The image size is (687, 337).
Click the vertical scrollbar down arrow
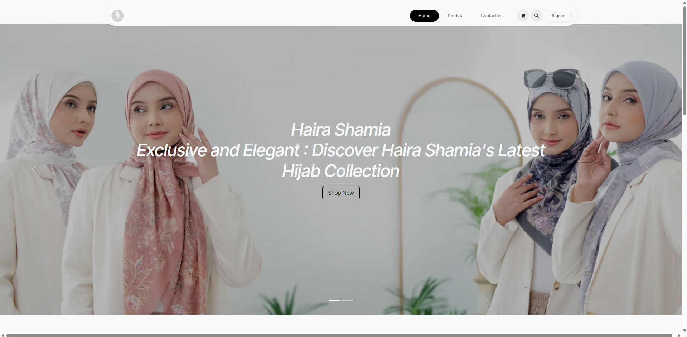684,331
